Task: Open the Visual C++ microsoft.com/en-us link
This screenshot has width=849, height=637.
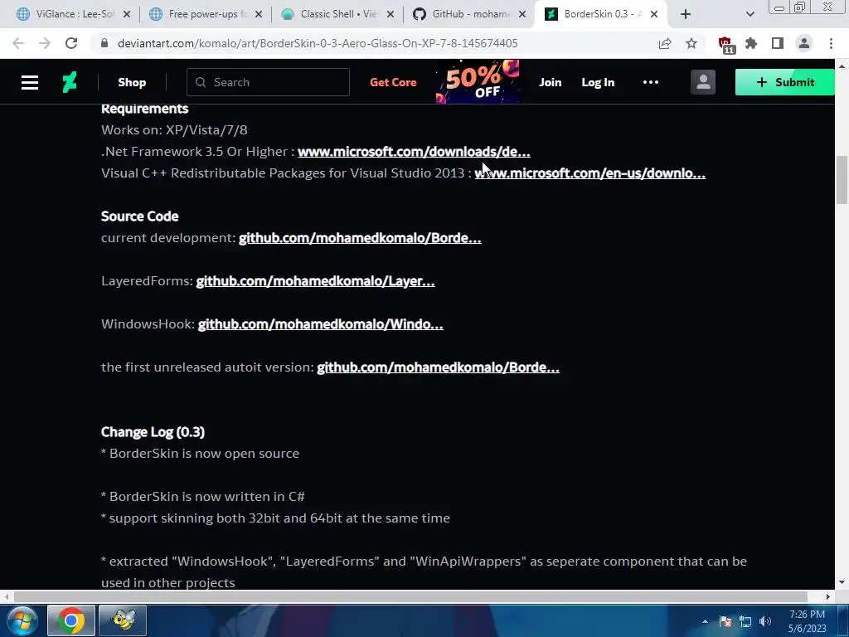Action: pos(590,173)
